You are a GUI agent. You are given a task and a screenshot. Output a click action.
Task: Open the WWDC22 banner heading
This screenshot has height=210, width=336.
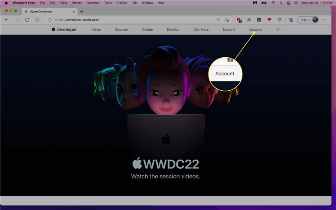click(x=166, y=164)
